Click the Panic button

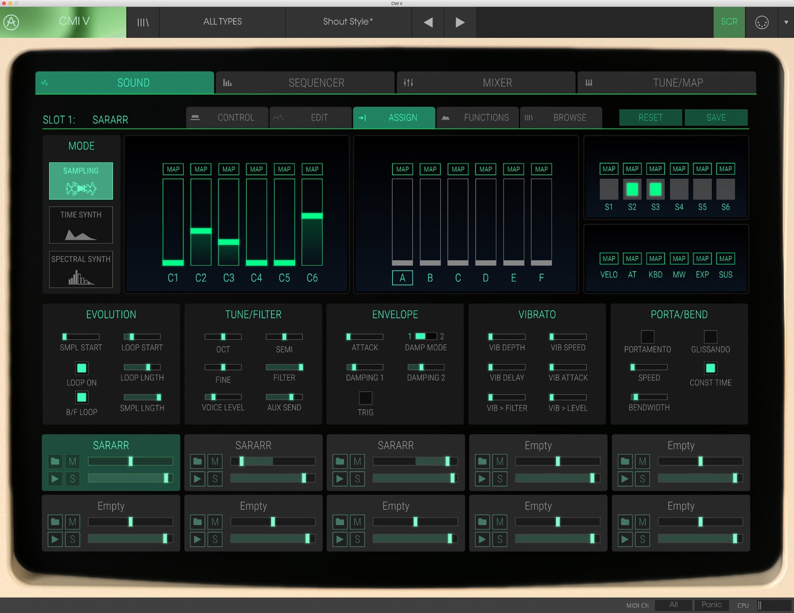tap(712, 605)
